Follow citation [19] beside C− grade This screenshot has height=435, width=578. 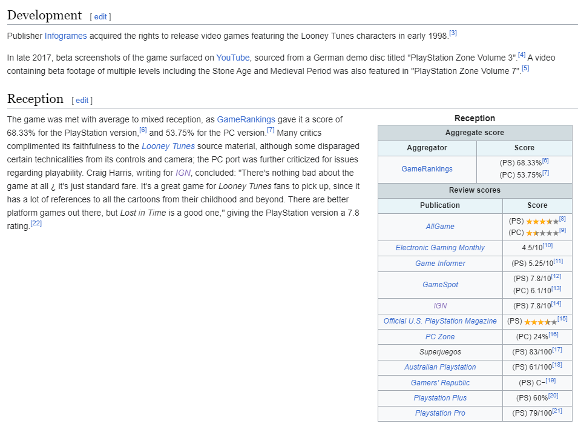click(x=550, y=380)
